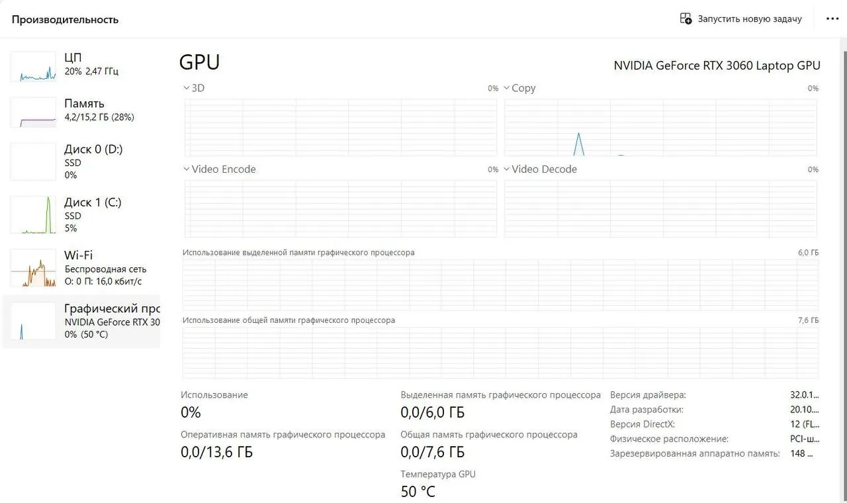Open the Video Encode engine dropdown
This screenshot has height=503, width=847.
click(x=220, y=169)
